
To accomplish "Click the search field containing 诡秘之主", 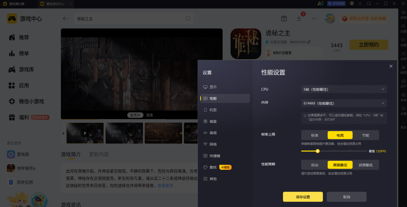I will (134, 19).
